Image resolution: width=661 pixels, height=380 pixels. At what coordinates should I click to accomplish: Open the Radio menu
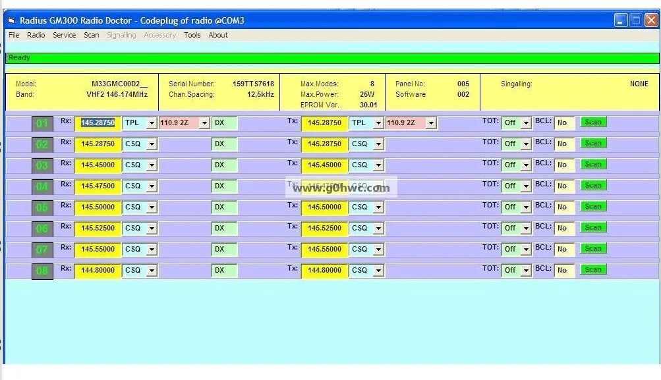pyautogui.click(x=36, y=35)
